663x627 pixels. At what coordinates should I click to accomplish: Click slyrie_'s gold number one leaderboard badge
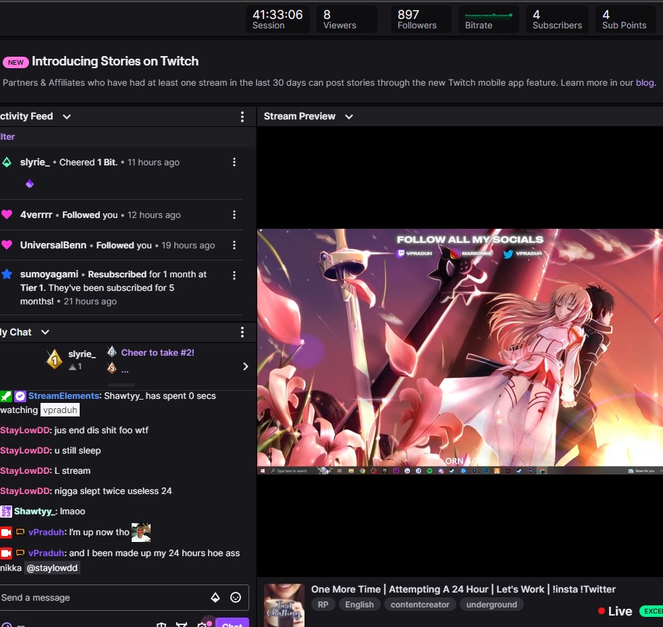point(54,360)
